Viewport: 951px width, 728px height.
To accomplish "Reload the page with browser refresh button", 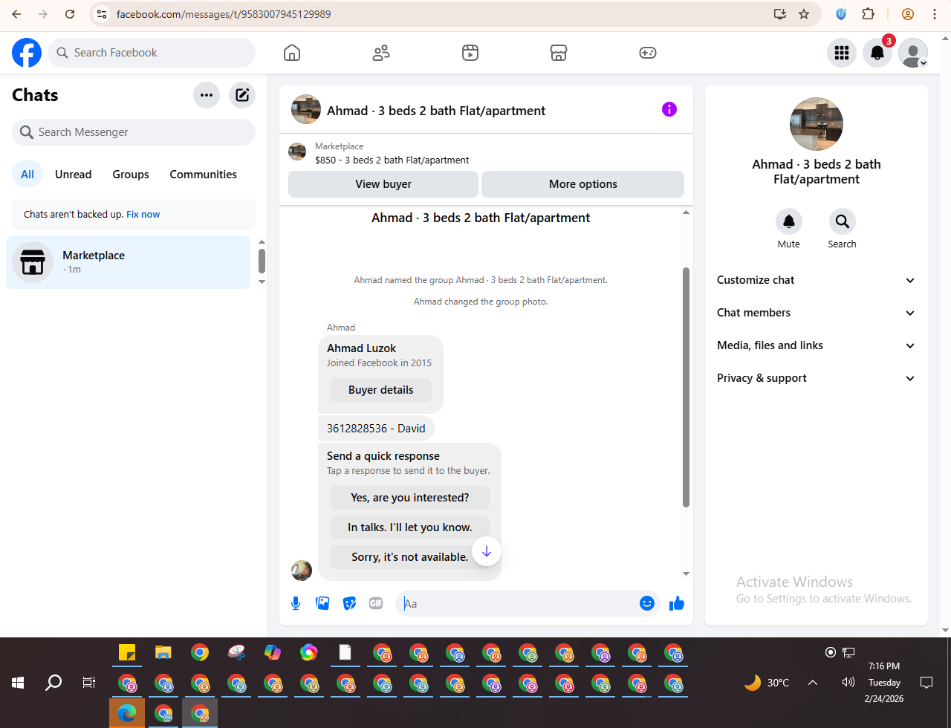I will coord(70,14).
